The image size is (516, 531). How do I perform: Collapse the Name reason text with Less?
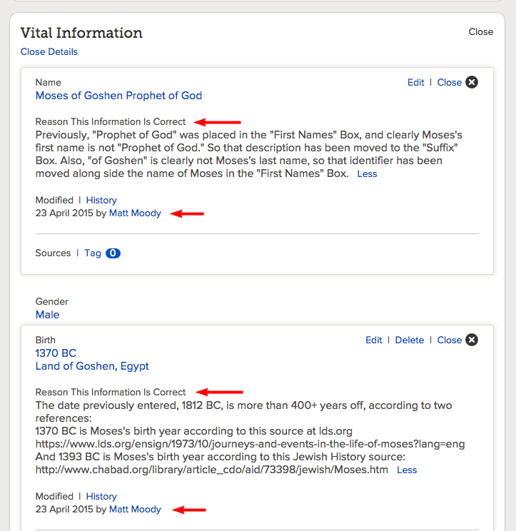pyautogui.click(x=367, y=173)
